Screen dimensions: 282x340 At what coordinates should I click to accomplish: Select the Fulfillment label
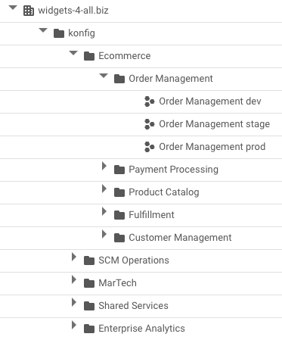tap(151, 215)
